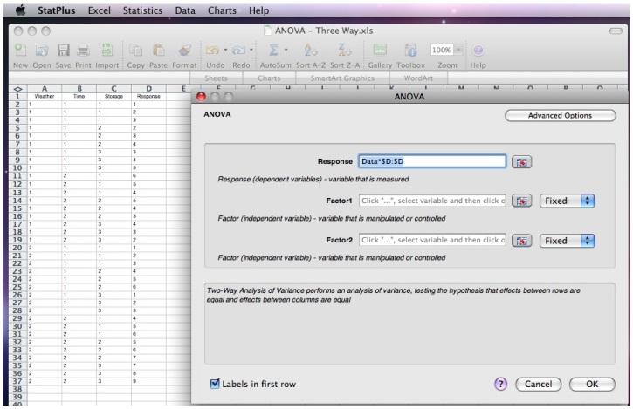Open the Charts menu
Viewport: 633px width, 409px height.
[222, 10]
